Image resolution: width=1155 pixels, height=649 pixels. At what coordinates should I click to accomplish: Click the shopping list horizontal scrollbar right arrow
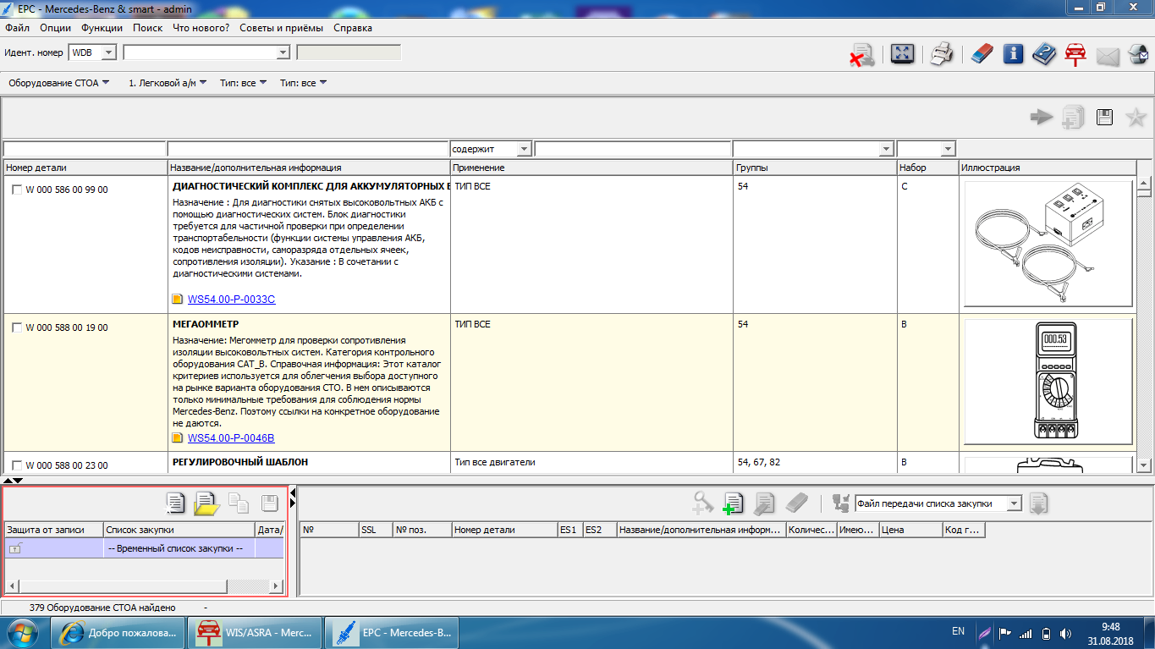tap(276, 586)
